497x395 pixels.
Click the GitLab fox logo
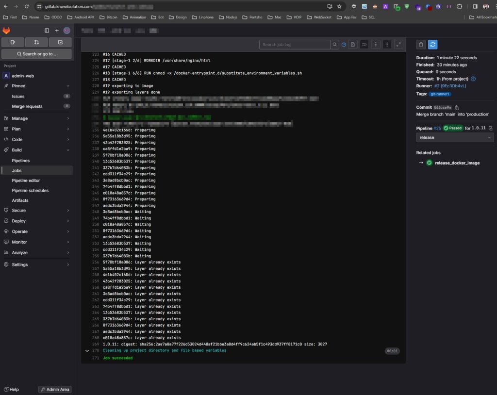coord(6,30)
